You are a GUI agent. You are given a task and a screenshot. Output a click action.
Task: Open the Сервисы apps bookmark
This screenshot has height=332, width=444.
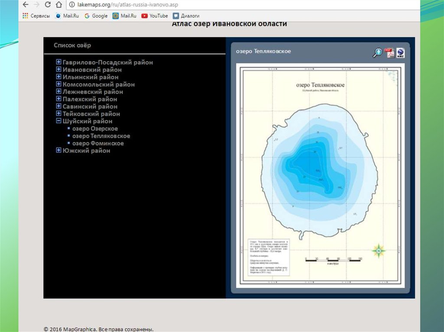pos(36,16)
